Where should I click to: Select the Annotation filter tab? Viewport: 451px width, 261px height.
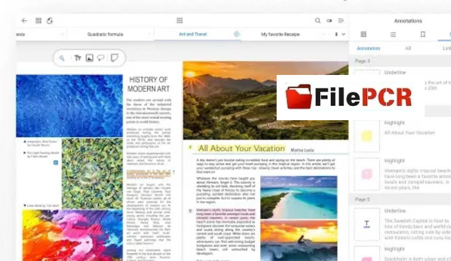(368, 49)
